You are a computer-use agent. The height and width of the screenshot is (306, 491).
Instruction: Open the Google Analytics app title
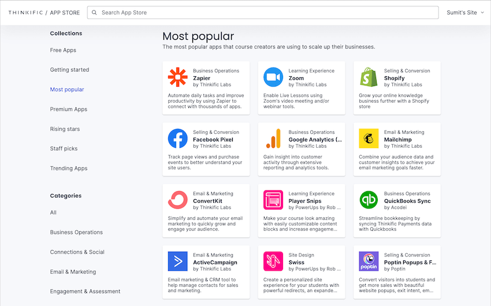315,140
